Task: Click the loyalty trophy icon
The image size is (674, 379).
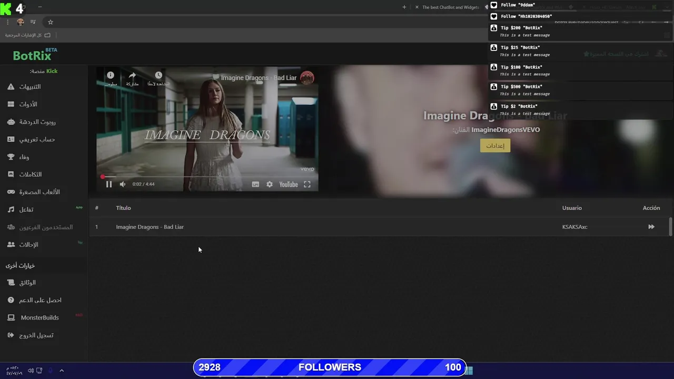Action: [x=11, y=157]
